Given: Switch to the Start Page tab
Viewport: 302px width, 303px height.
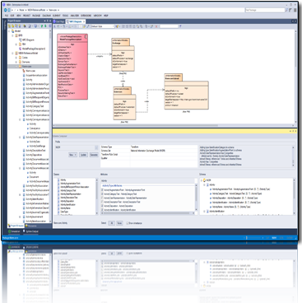Looking at the screenshot, I should (x=58, y=21).
